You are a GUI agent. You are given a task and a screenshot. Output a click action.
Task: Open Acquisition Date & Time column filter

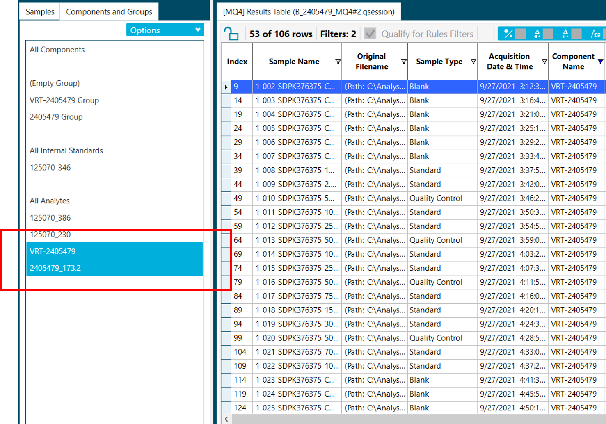pos(544,62)
